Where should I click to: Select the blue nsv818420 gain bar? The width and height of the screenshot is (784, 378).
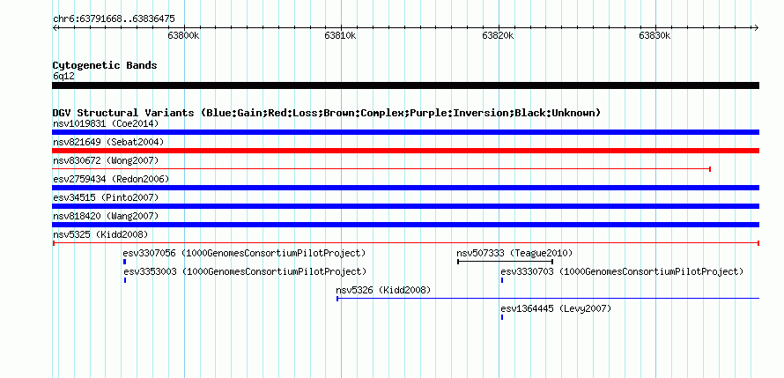(x=405, y=225)
